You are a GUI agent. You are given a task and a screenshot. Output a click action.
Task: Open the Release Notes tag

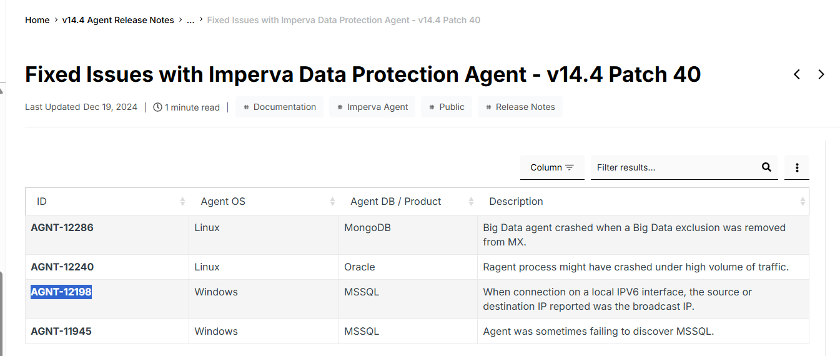tap(520, 107)
